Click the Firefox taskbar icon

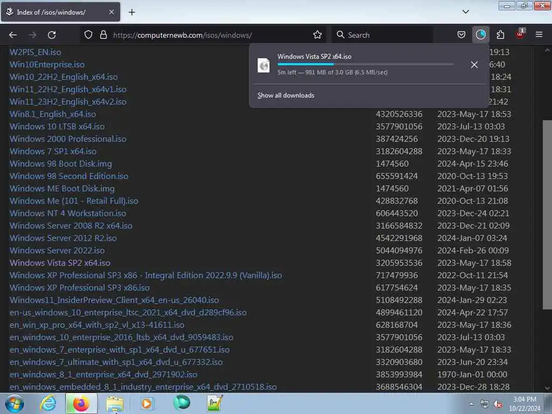(81, 403)
